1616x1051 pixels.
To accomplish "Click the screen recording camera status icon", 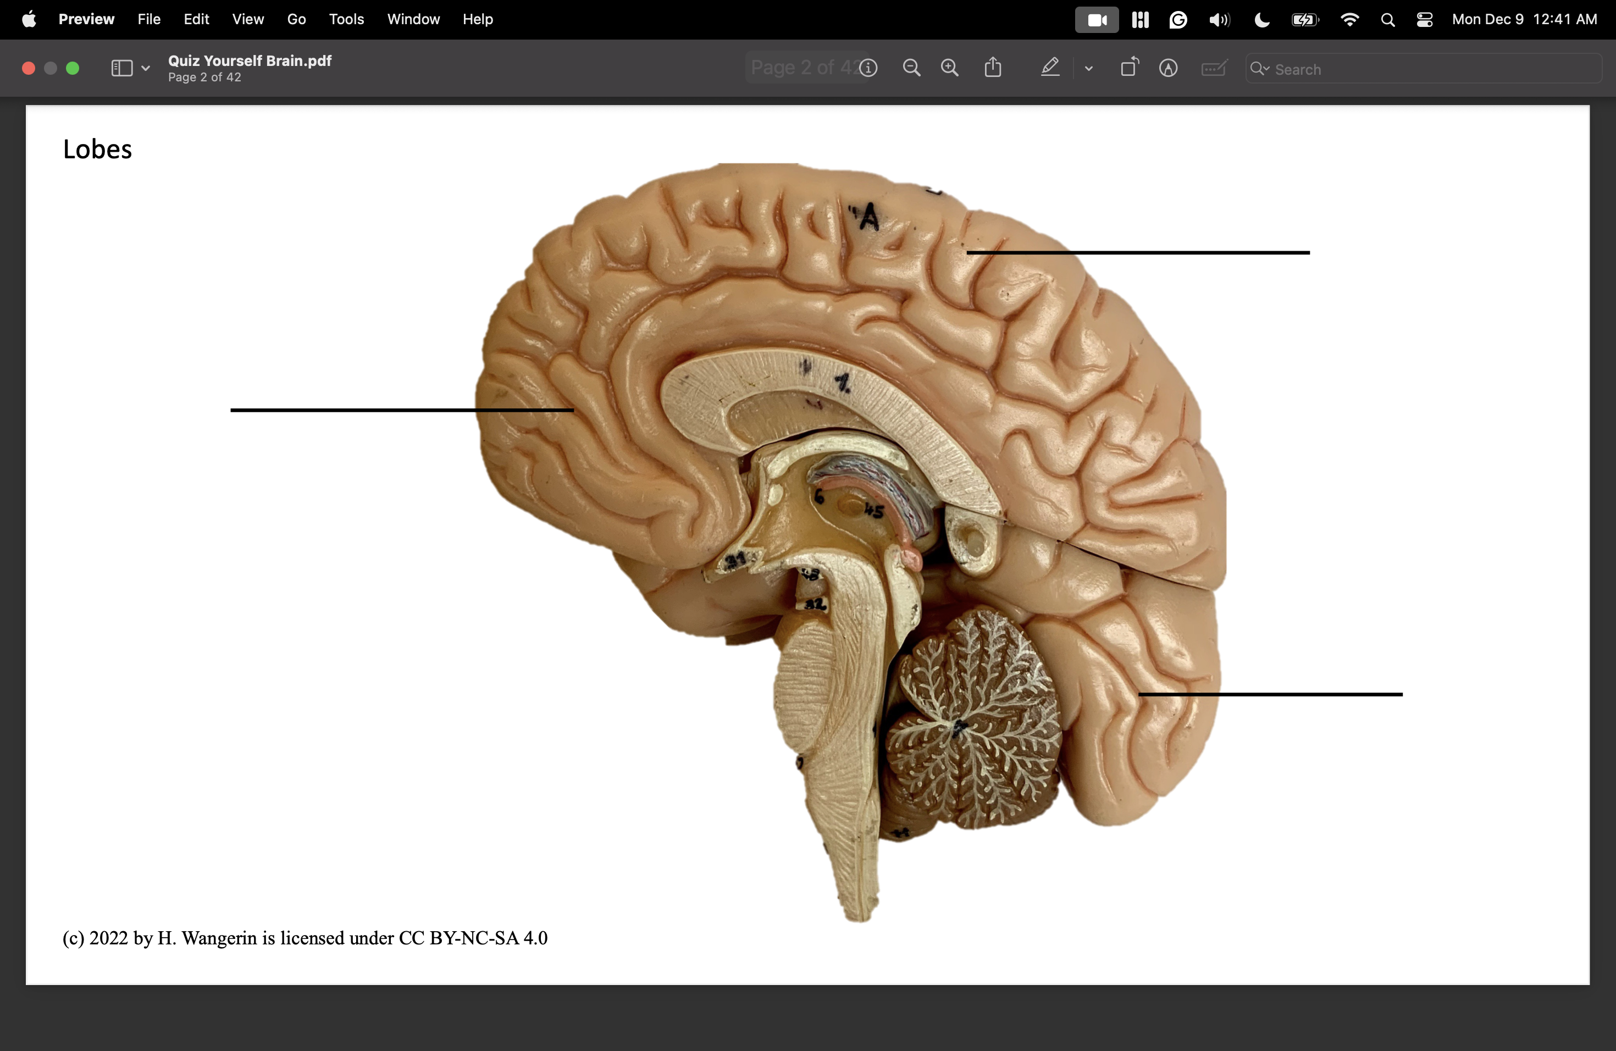I will pos(1097,20).
